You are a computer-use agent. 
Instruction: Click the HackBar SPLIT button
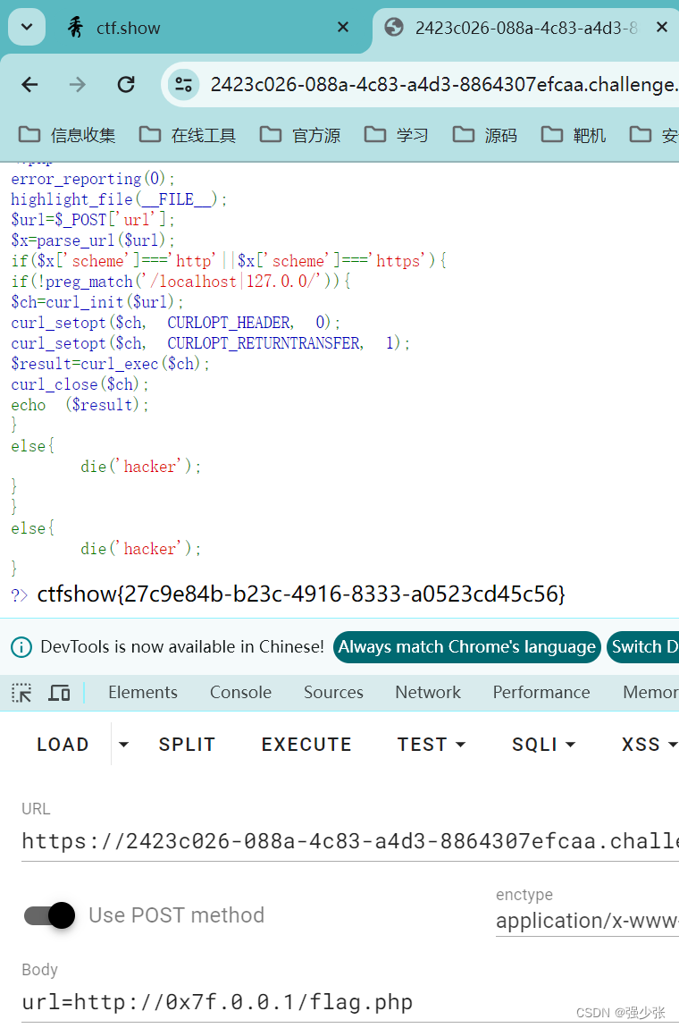click(x=187, y=744)
